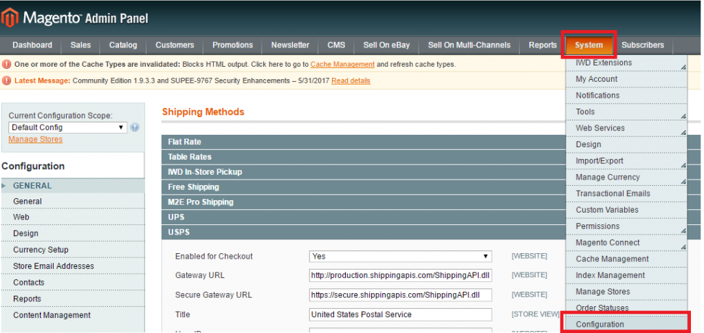Collapse the GENERAL sidebar group
This screenshot has height=333, width=704.
pyautogui.click(x=32, y=186)
